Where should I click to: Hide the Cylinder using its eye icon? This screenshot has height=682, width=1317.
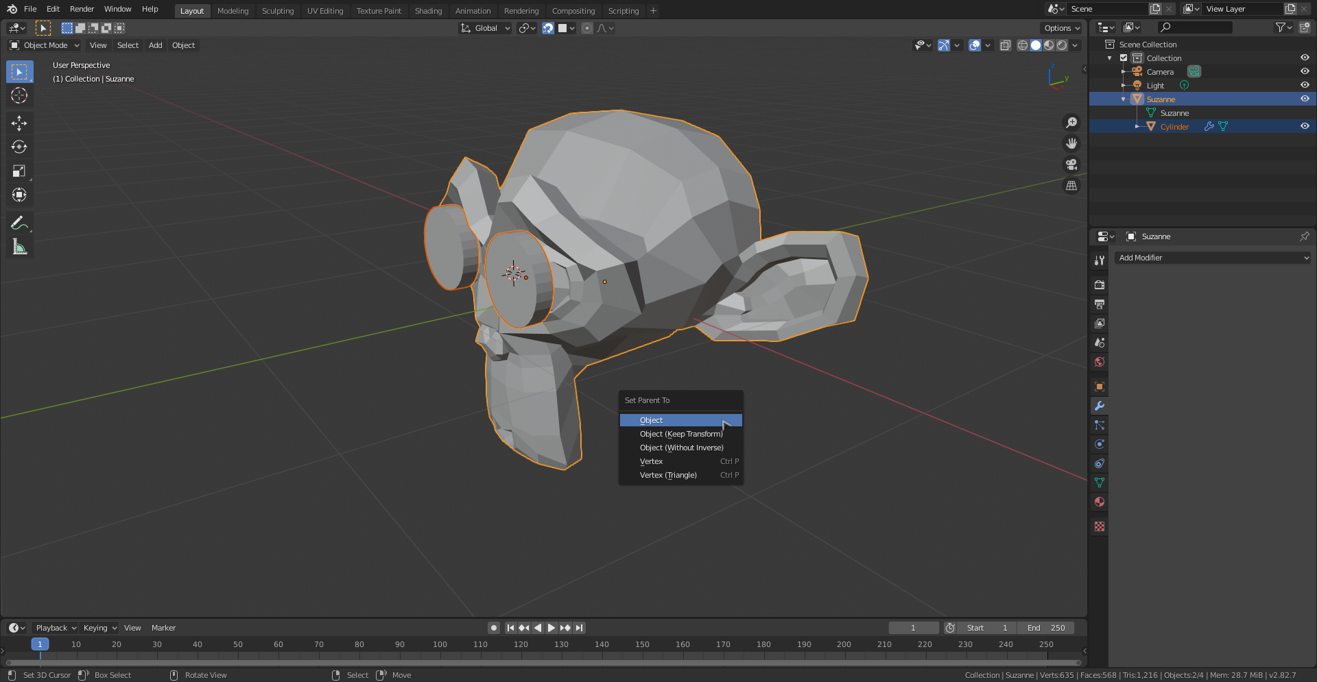[x=1305, y=126]
